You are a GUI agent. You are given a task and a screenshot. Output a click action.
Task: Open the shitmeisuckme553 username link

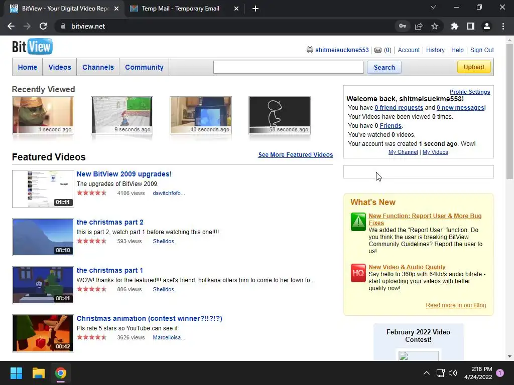(x=342, y=50)
